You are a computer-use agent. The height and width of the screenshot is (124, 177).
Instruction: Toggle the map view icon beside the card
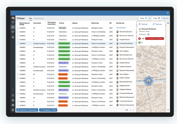click(x=168, y=23)
